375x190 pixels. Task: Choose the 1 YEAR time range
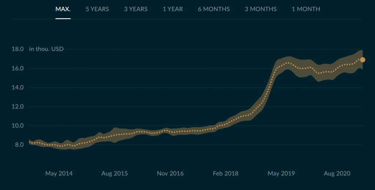coord(173,9)
